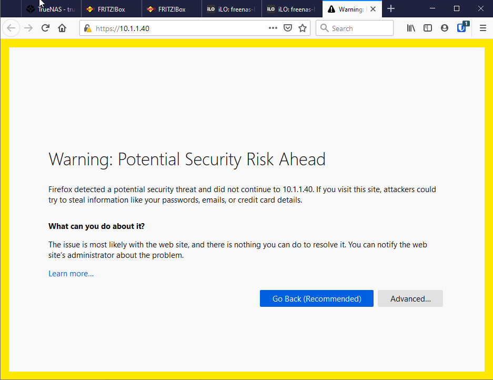
Task: Close the Warning tab
Action: (373, 9)
